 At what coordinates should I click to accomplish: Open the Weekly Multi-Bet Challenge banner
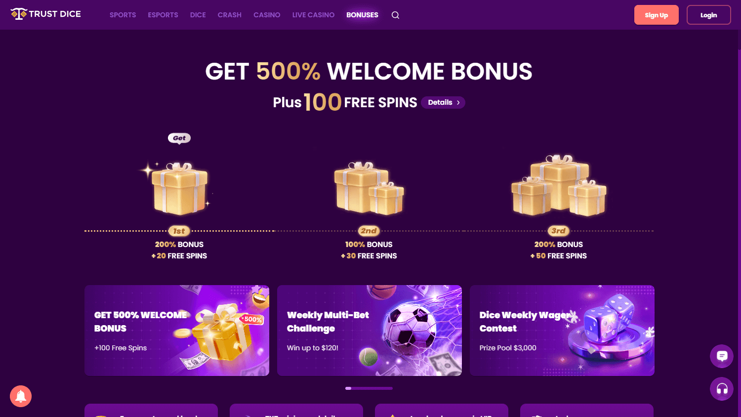pos(370,331)
